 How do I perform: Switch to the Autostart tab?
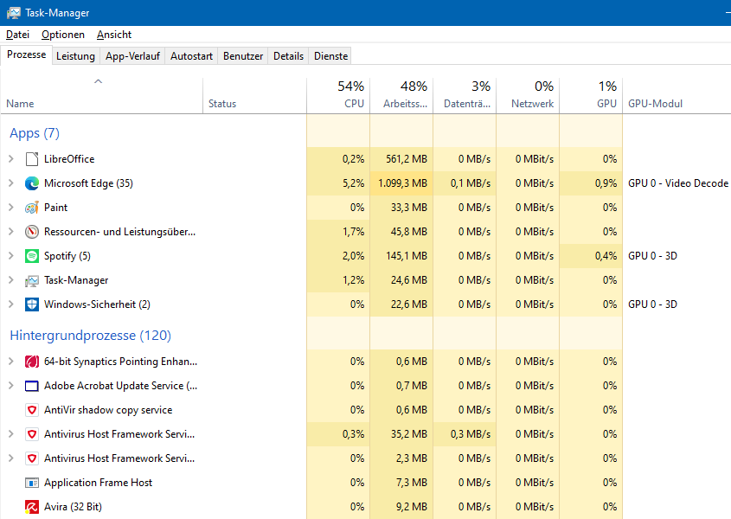tap(191, 56)
